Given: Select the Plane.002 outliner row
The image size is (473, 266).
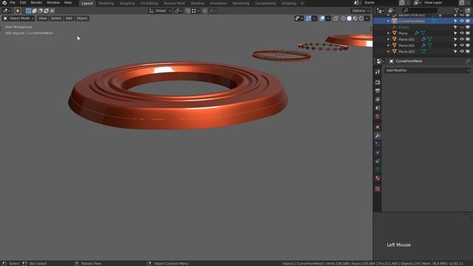Looking at the screenshot, I should click(x=422, y=45).
